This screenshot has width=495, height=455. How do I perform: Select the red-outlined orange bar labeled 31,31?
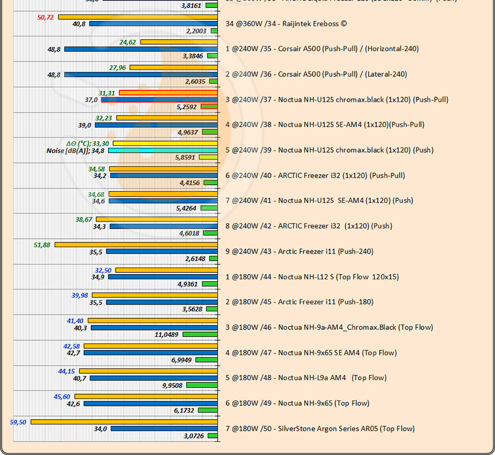tap(168, 92)
